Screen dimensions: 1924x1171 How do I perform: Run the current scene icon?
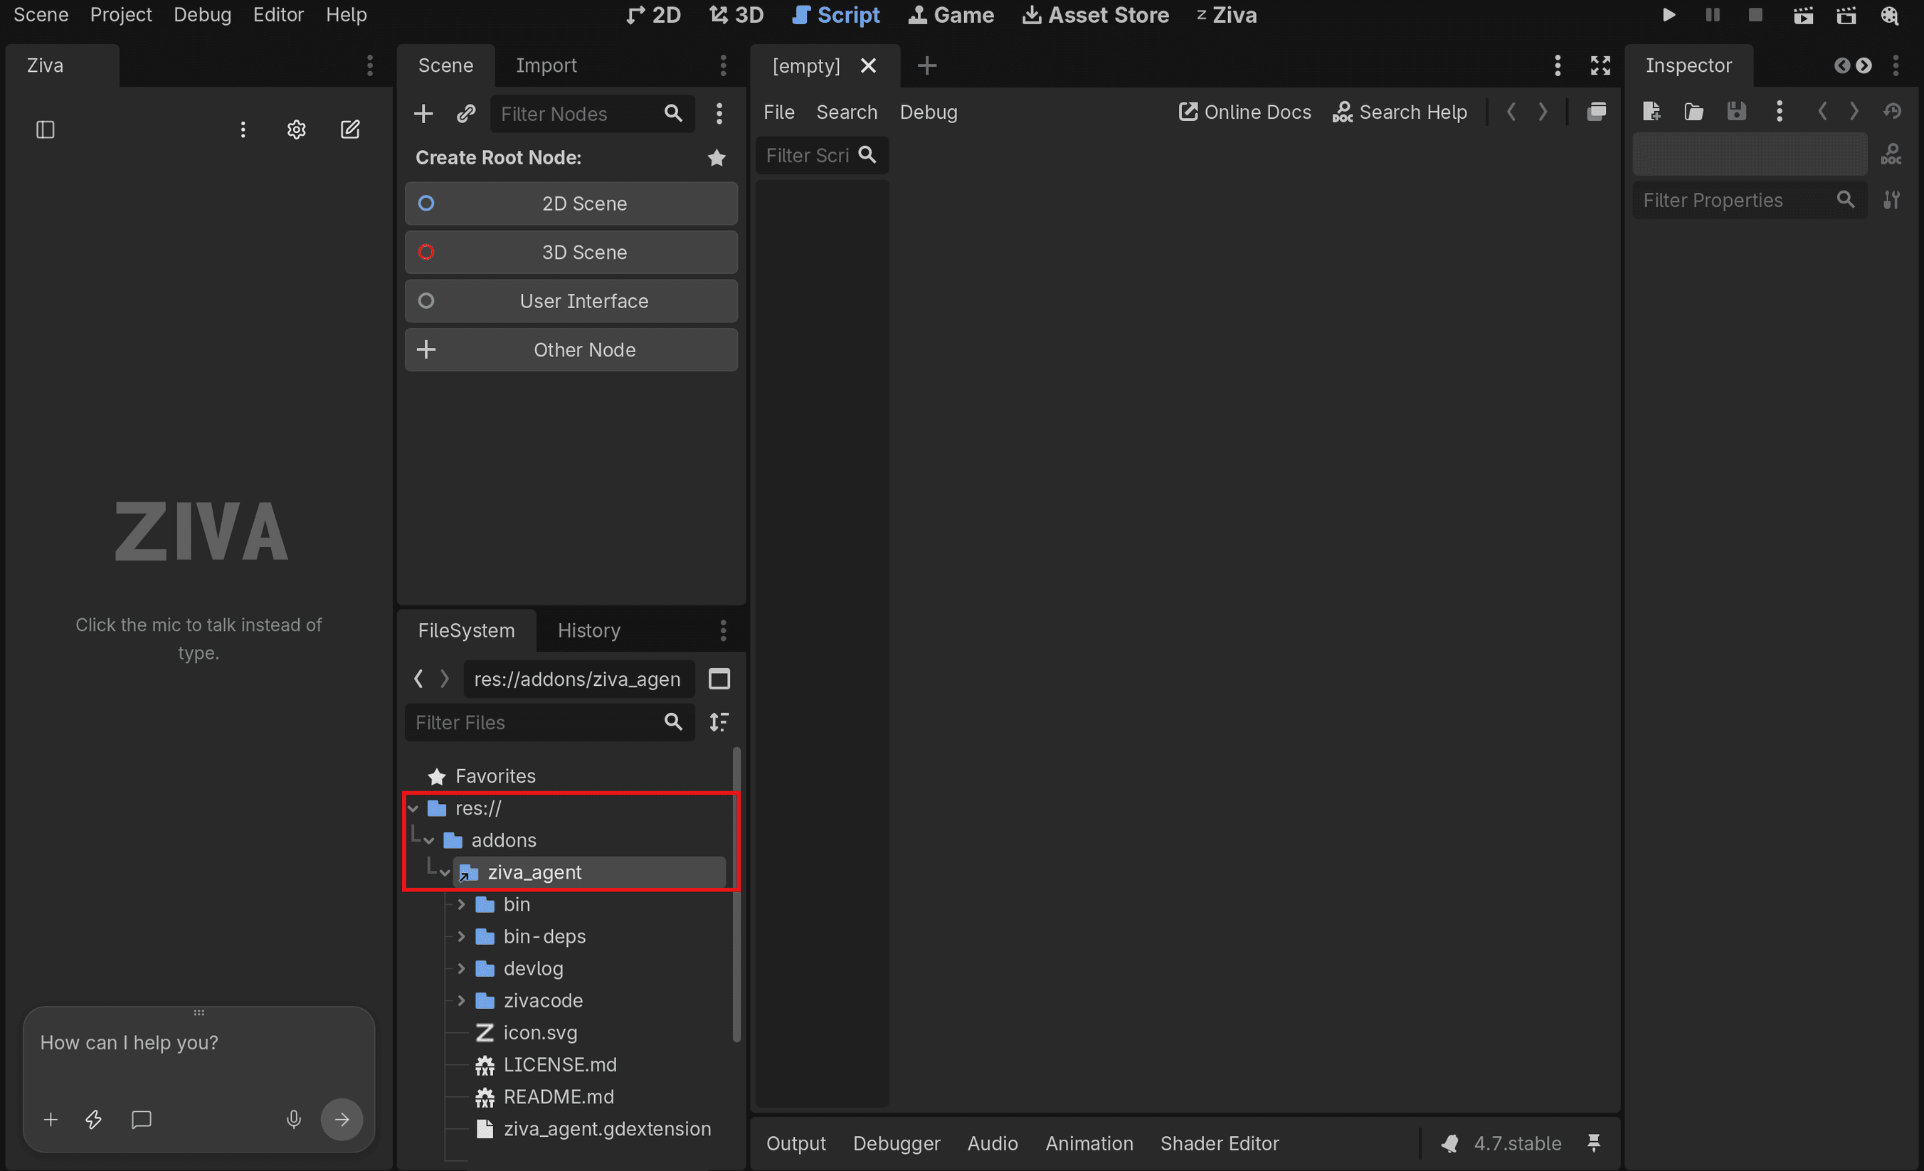(x=1803, y=15)
